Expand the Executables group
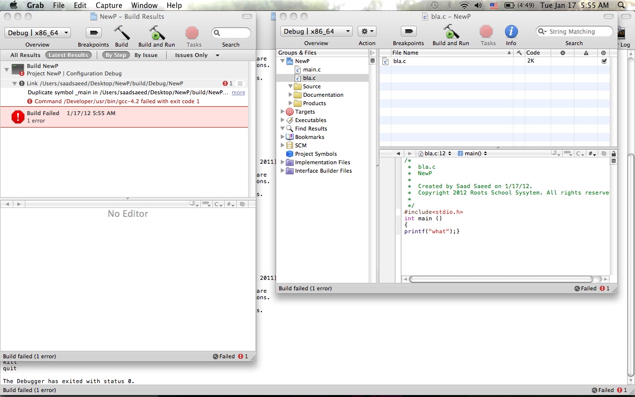 click(x=282, y=120)
